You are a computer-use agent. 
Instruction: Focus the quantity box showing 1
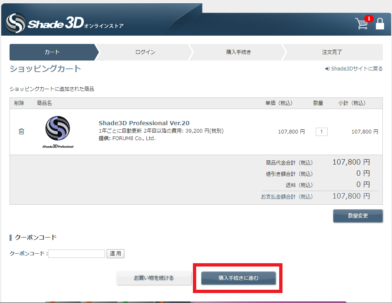pyautogui.click(x=321, y=132)
